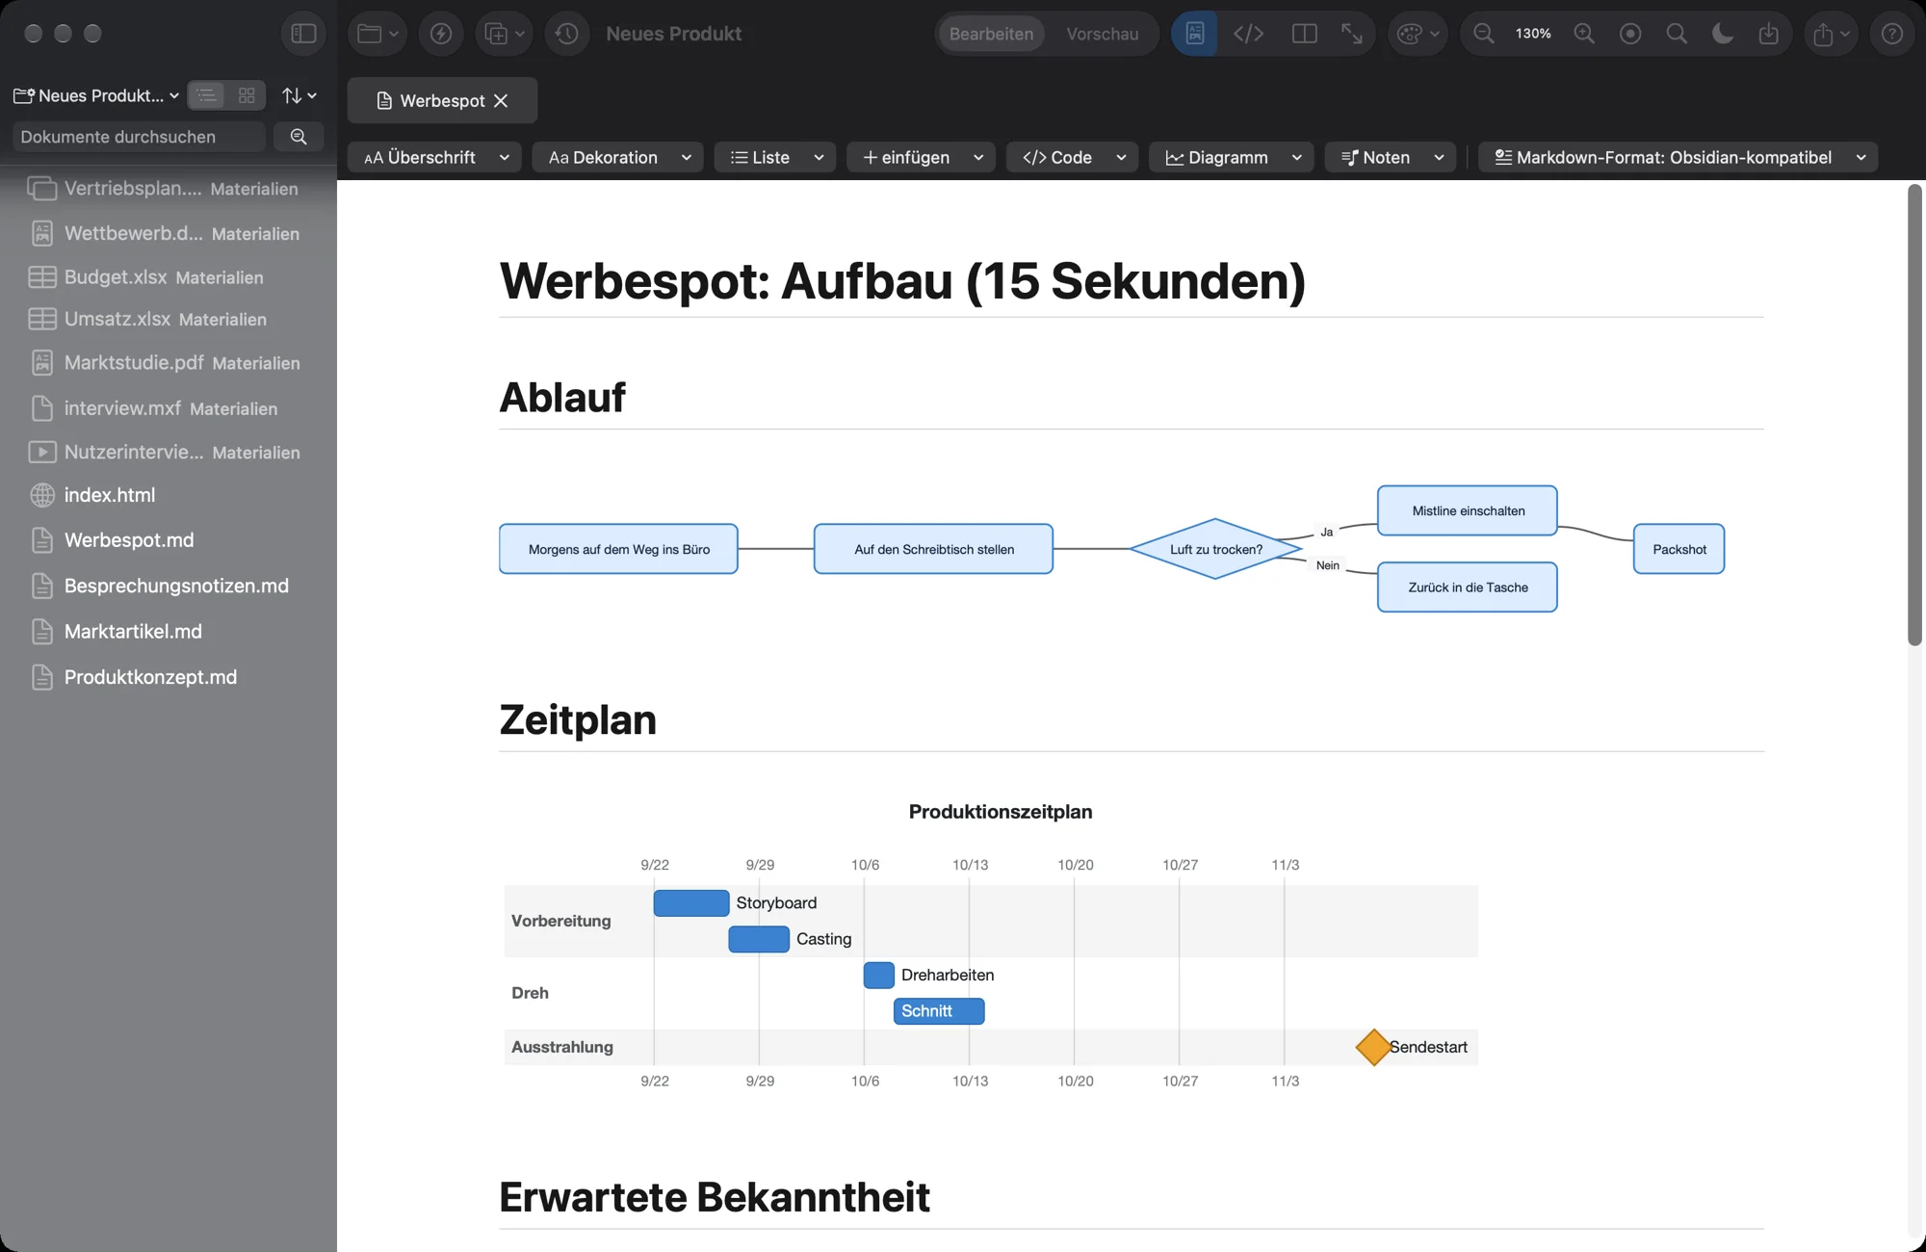Open the sort order dropdown
Screen dimensions: 1926x1252
pos(299,95)
